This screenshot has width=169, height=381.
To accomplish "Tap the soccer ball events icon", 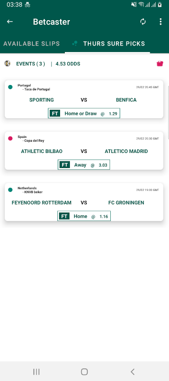I will (8, 64).
